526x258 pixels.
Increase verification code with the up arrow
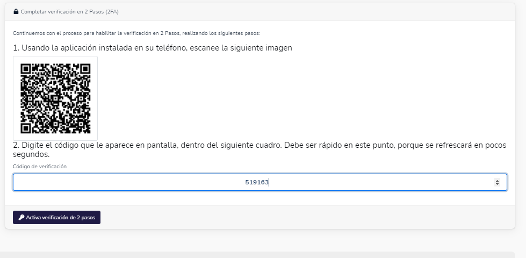point(497,180)
